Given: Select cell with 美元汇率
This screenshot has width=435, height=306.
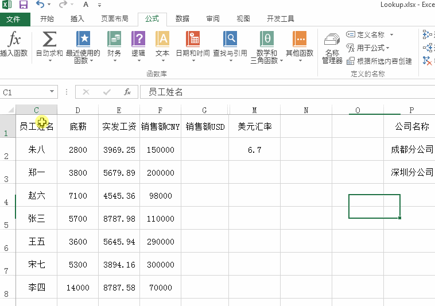Looking at the screenshot, I should [x=254, y=126].
